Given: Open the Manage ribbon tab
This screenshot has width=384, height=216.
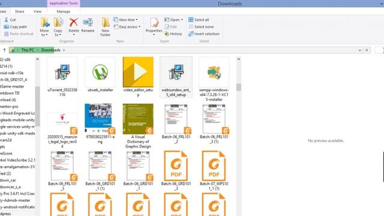Looking at the screenshot, I should (64, 11).
